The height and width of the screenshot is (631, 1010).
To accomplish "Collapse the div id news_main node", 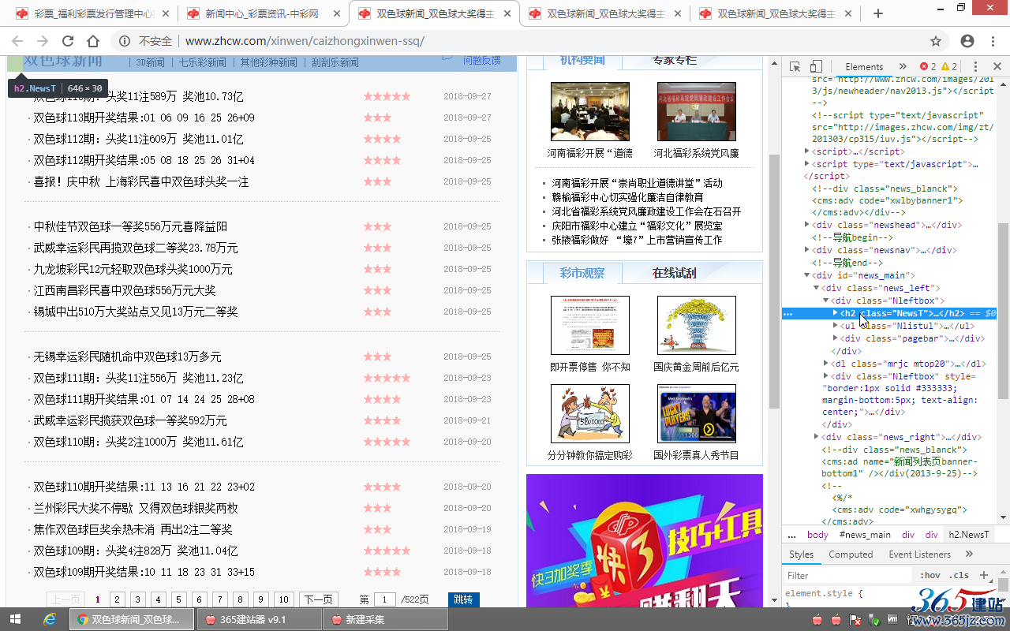I will (x=807, y=275).
